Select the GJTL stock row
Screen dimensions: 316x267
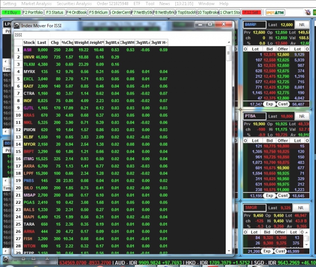click(x=91, y=108)
